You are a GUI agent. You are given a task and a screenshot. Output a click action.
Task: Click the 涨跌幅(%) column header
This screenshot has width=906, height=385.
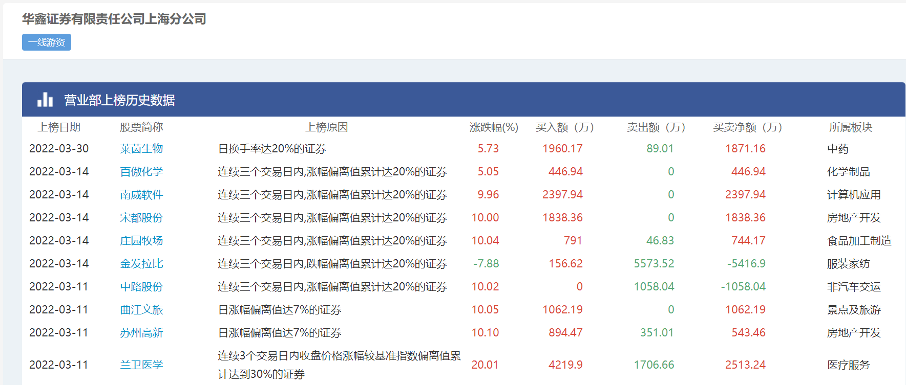click(494, 127)
